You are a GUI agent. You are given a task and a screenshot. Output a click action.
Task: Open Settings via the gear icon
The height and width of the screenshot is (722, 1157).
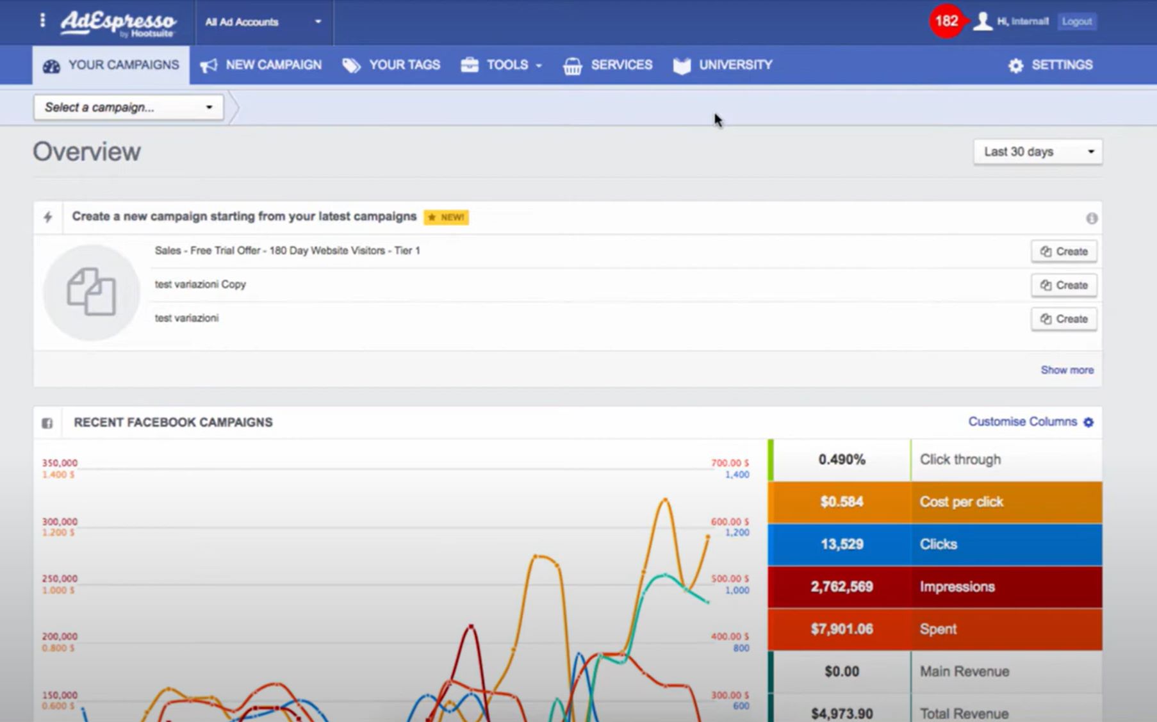click(1017, 65)
